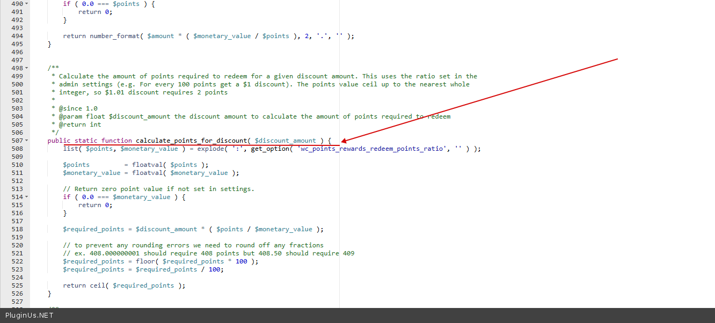Click the $discount_amount parameter on line 507
The width and height of the screenshot is (715, 323).
click(x=285, y=141)
